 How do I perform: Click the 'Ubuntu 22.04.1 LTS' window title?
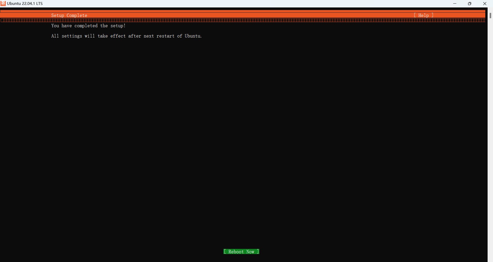click(x=25, y=4)
